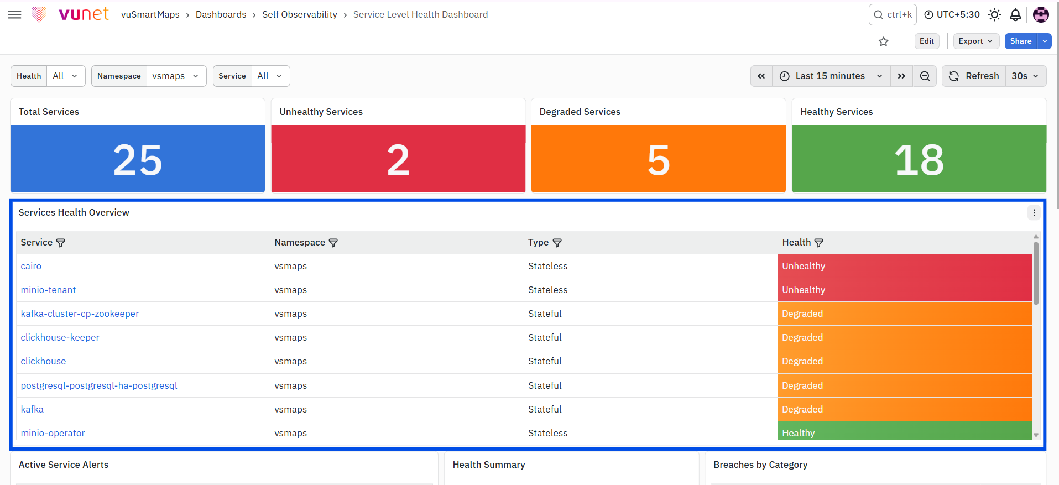Shift time range forward
The image size is (1059, 485).
(901, 76)
